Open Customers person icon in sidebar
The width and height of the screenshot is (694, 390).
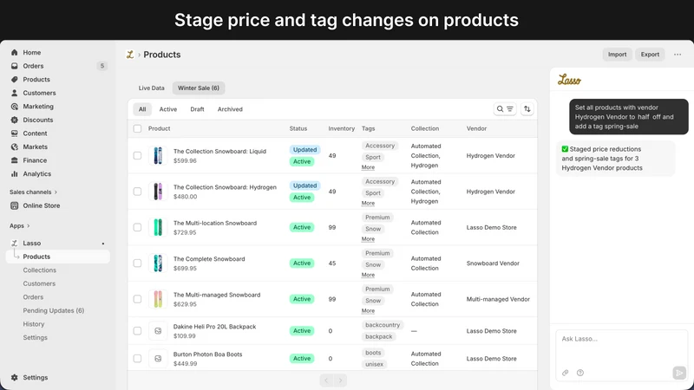click(x=14, y=93)
